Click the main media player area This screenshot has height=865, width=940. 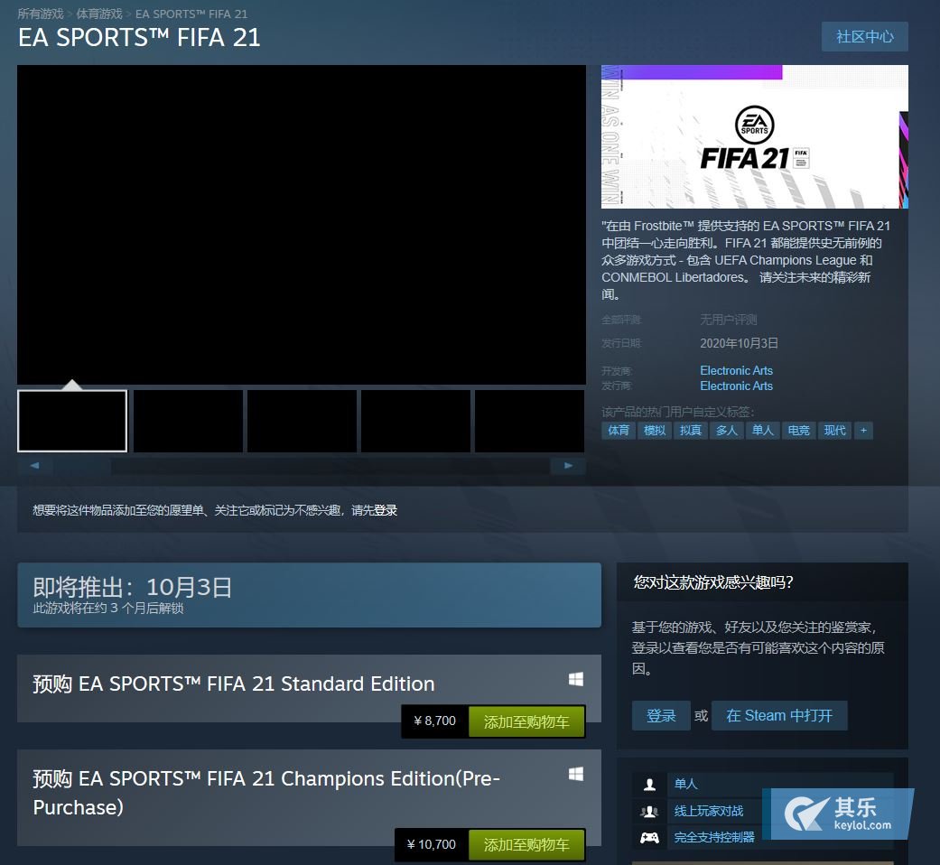(302, 225)
